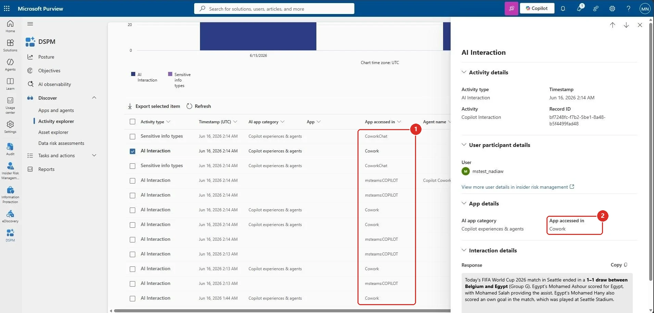The width and height of the screenshot is (654, 313).
Task: Open the header settings gear
Action: click(612, 9)
